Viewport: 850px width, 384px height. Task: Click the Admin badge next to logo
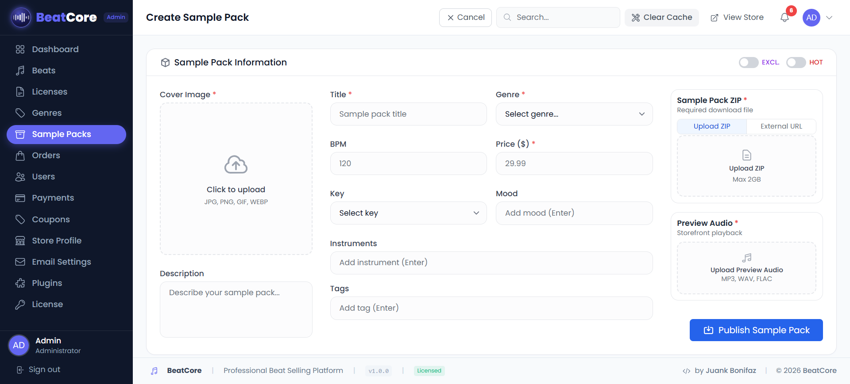click(x=116, y=17)
